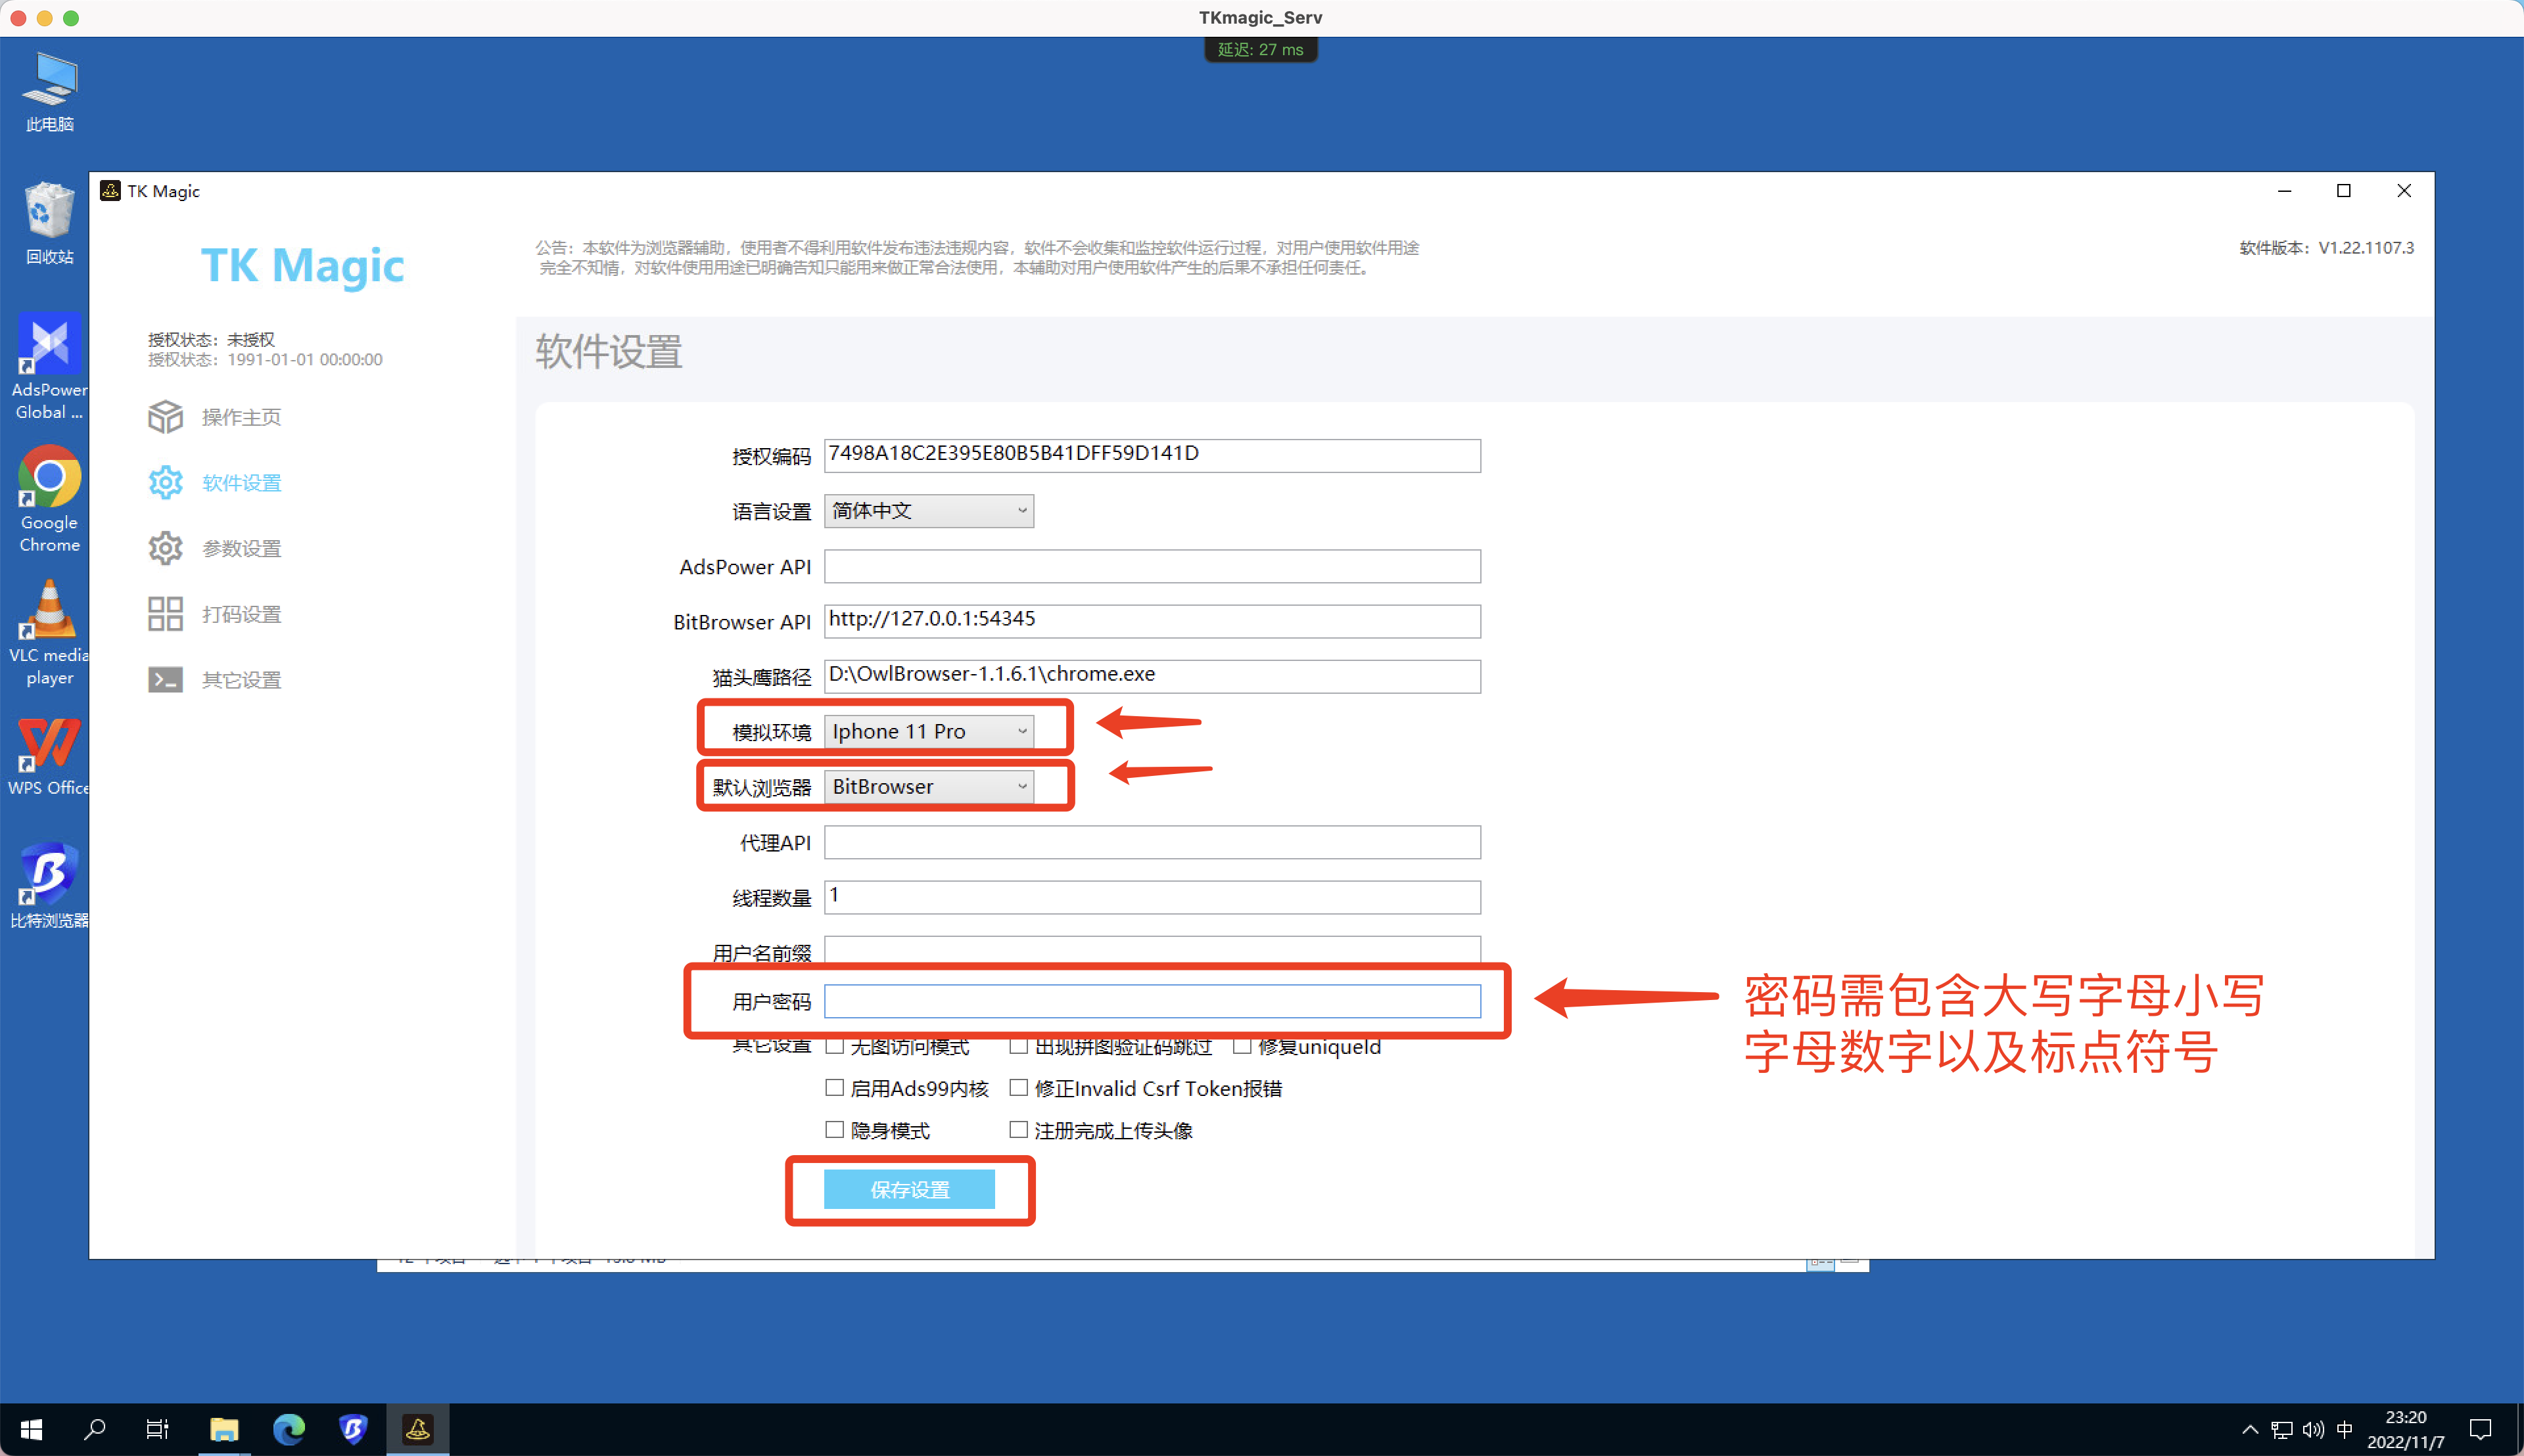Click the 软件设置 gear icon
The image size is (2524, 1456).
point(166,482)
